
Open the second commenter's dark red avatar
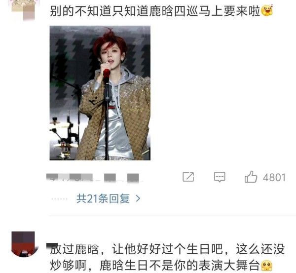(23, 244)
